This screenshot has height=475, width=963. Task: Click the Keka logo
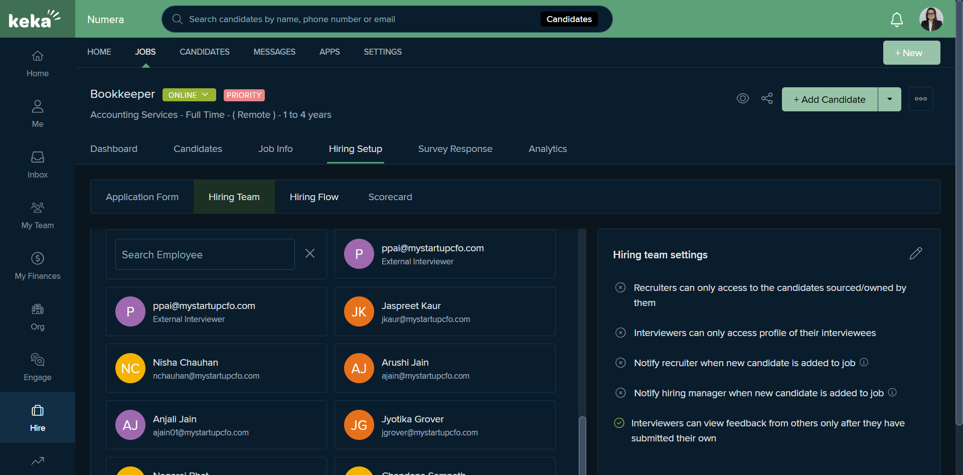(x=35, y=19)
